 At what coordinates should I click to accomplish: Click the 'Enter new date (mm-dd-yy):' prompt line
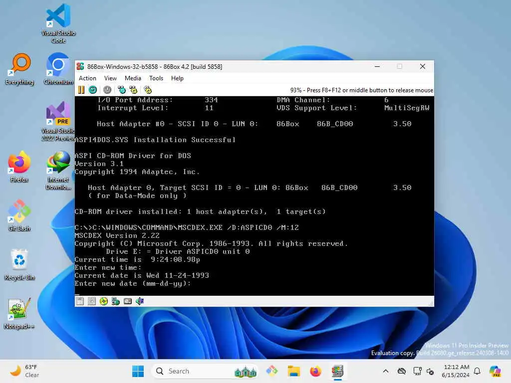point(133,283)
